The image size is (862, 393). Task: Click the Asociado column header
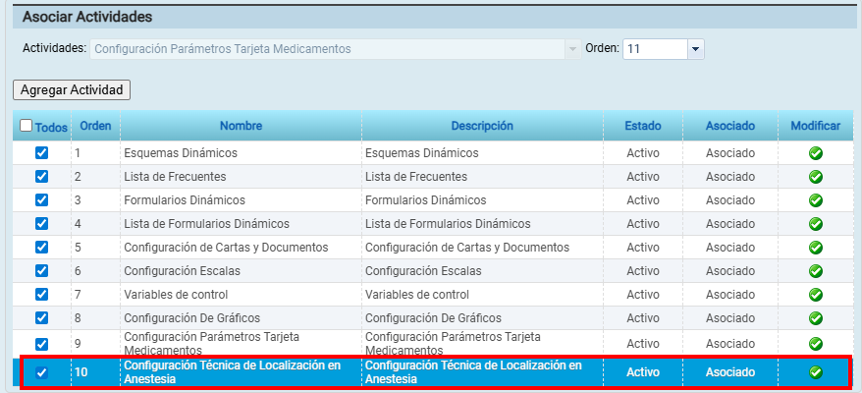pyautogui.click(x=729, y=126)
